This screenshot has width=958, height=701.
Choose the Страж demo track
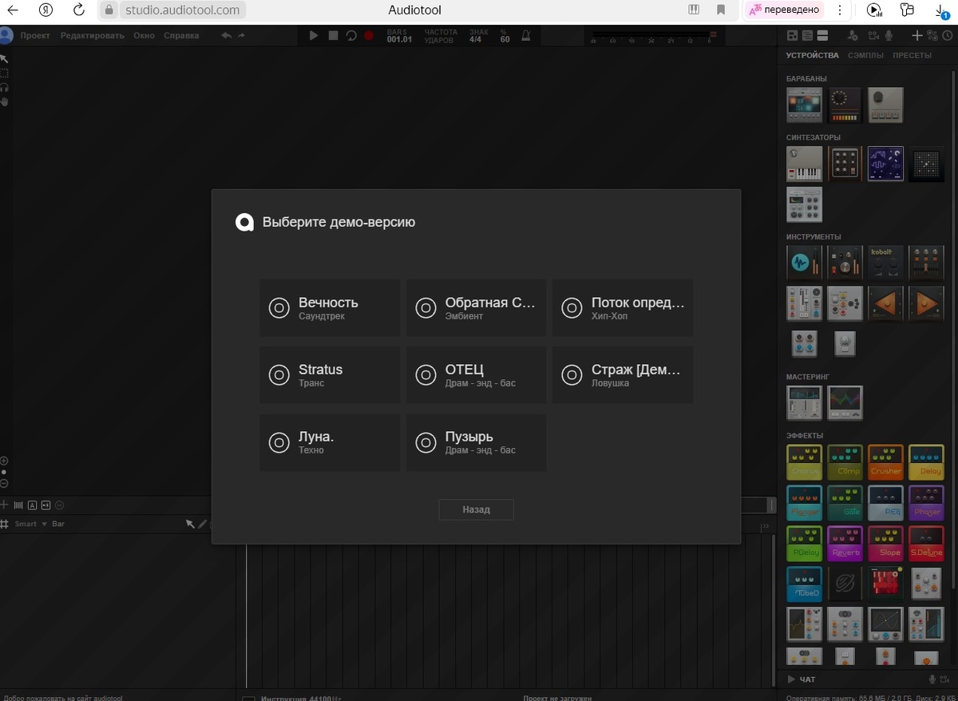click(623, 374)
